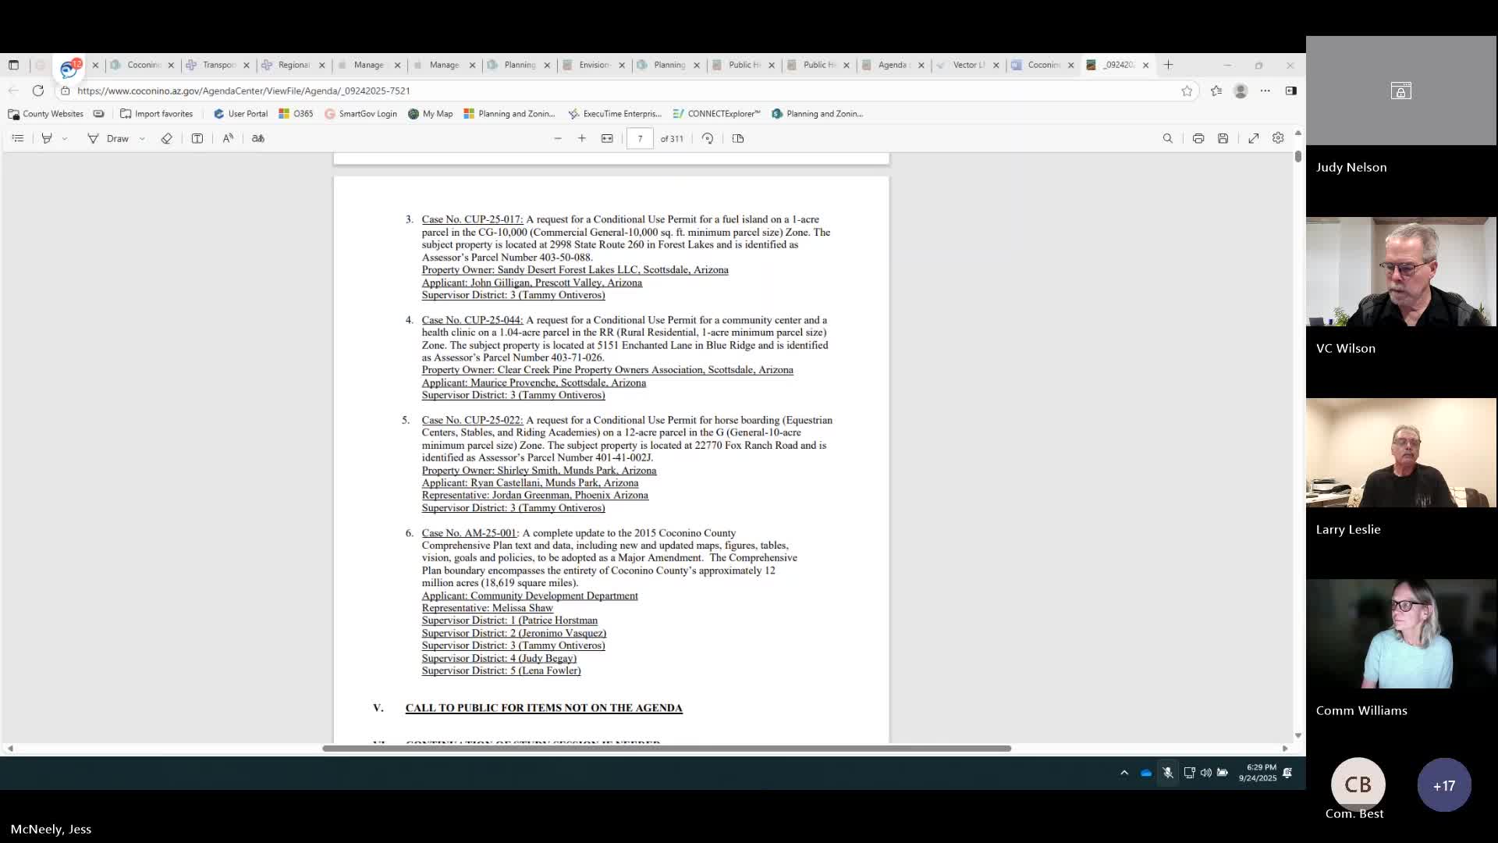Print the PDF document
This screenshot has height=843, width=1498.
pyautogui.click(x=1198, y=138)
